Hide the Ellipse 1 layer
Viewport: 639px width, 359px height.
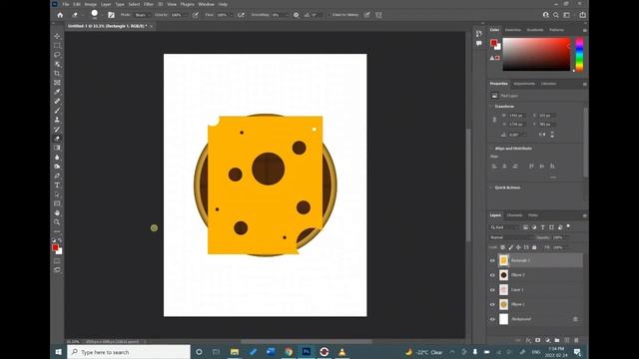coord(492,304)
